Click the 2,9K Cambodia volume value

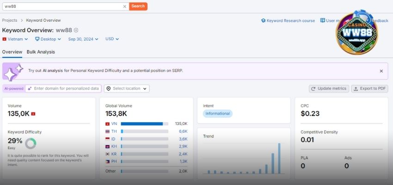183,147
